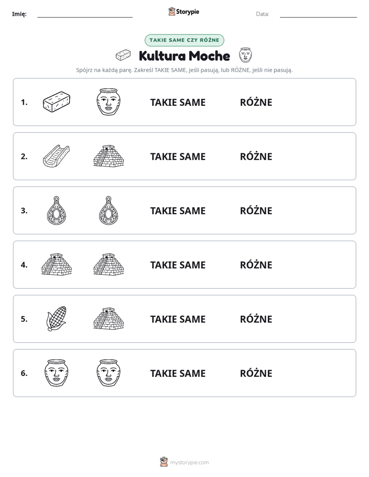The width and height of the screenshot is (369, 477).
Task: Select the canal channel icon in row 2
Action: coord(56,156)
